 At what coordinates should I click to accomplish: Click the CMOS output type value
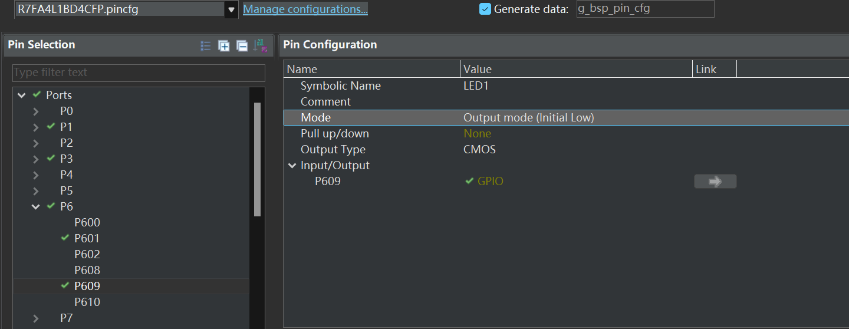[x=480, y=150]
